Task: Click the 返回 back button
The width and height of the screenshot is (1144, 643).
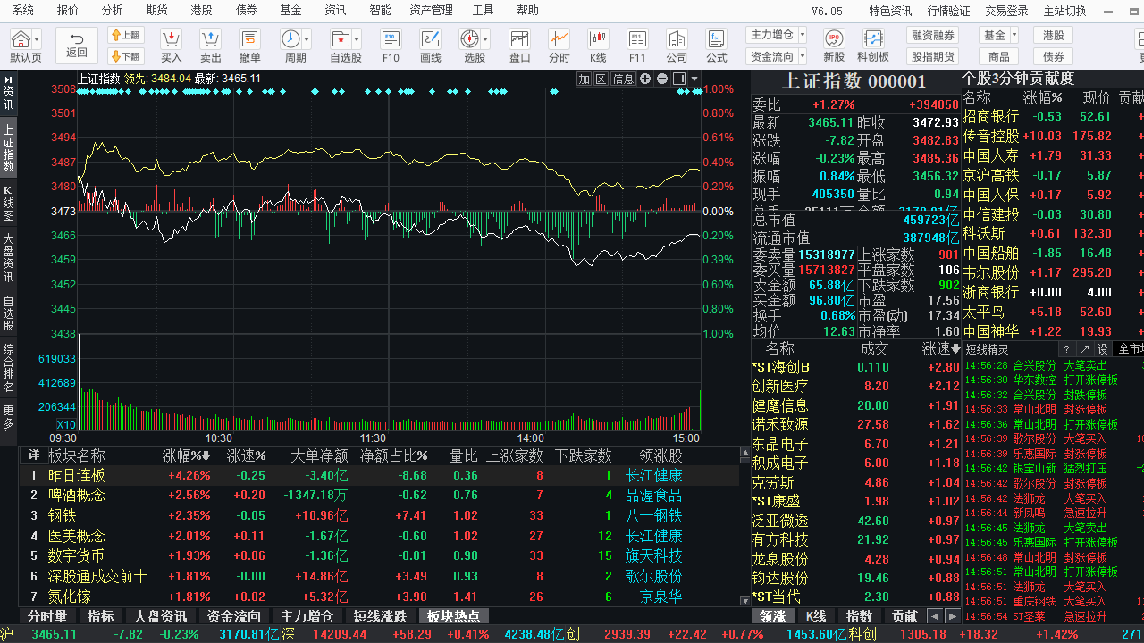Action: point(77,45)
